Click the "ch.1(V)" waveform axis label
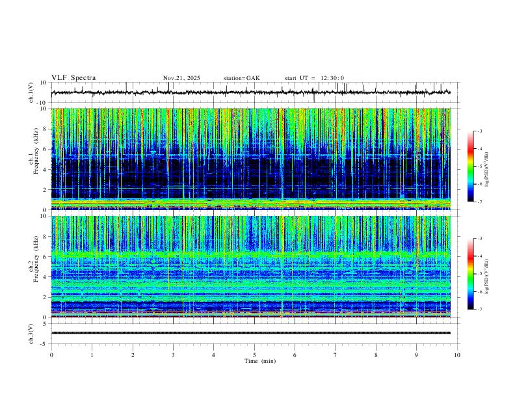Screen dimensions: 515x398 coord(31,92)
